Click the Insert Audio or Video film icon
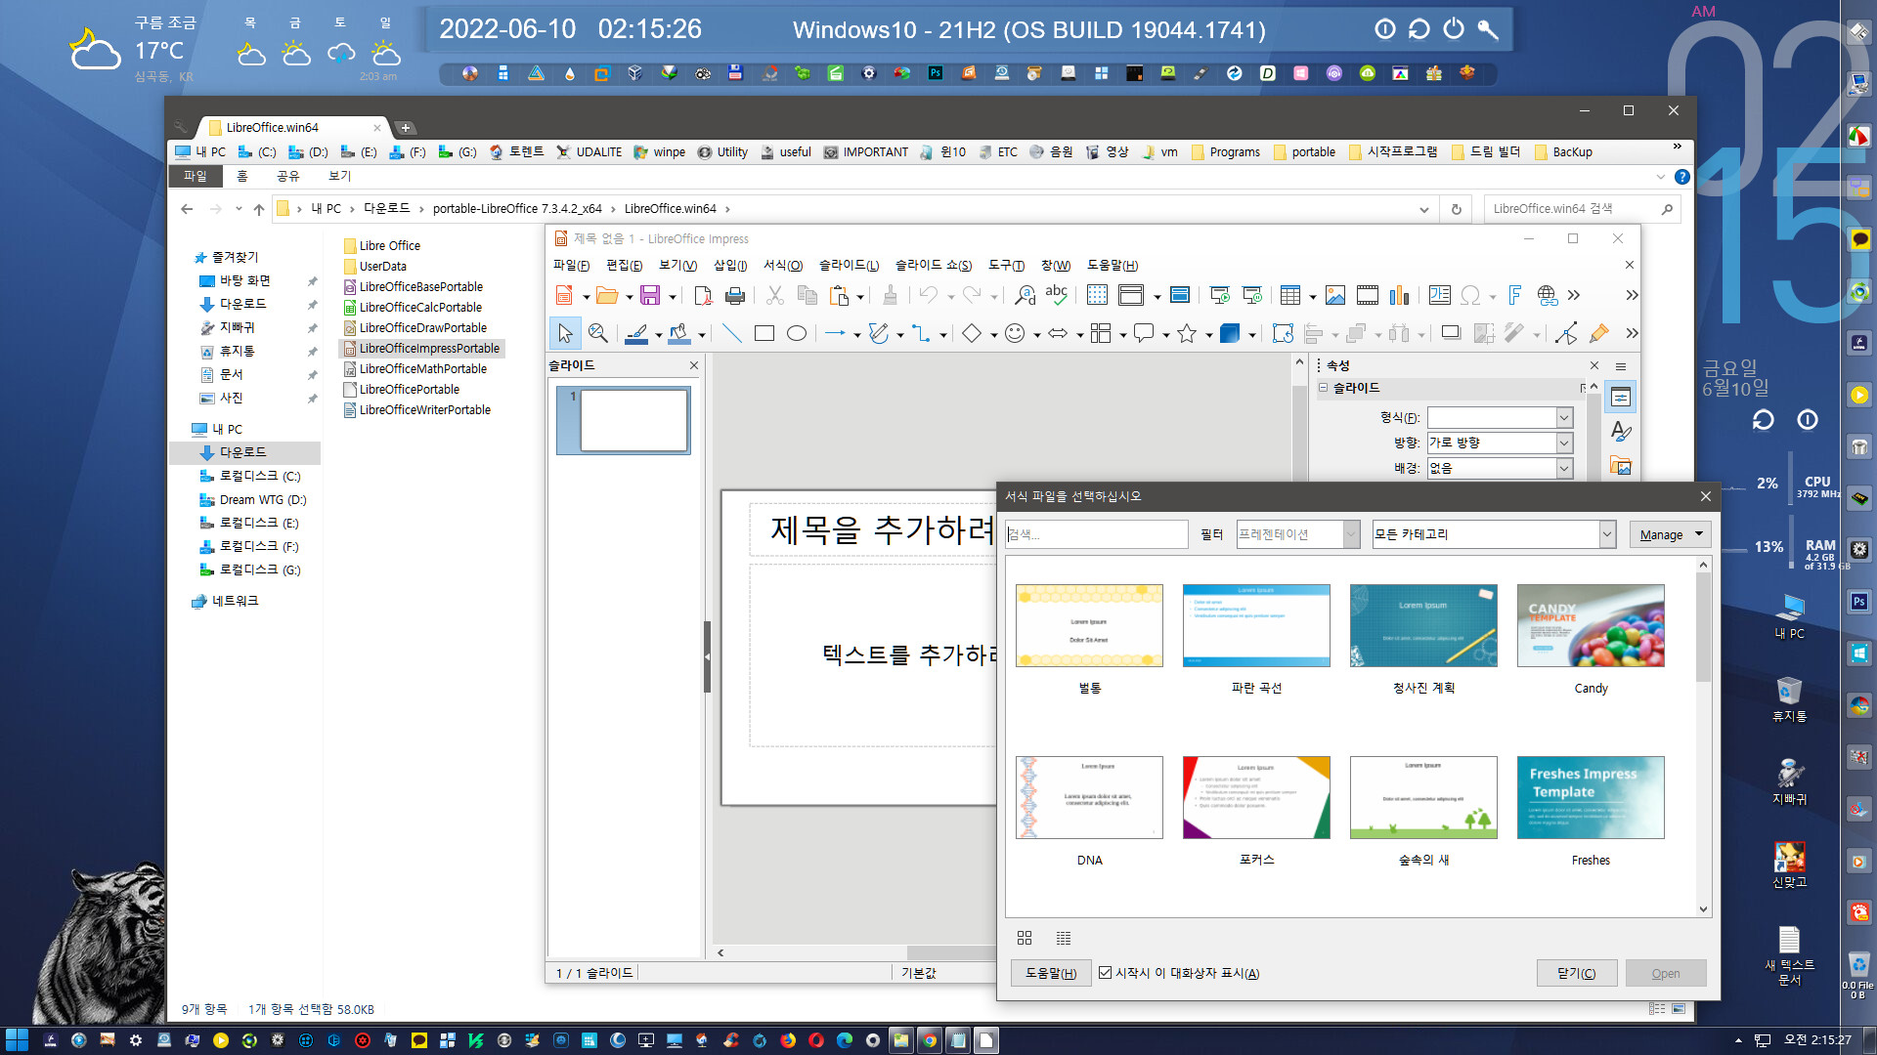This screenshot has width=1877, height=1055. point(1368,295)
